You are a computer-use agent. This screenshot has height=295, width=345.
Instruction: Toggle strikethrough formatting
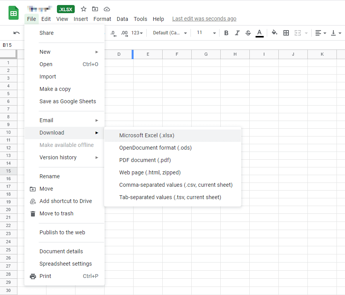click(248, 33)
